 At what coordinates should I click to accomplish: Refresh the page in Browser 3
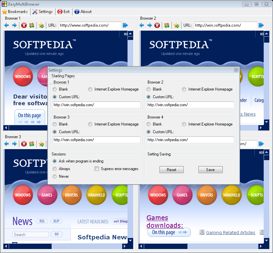point(32,144)
